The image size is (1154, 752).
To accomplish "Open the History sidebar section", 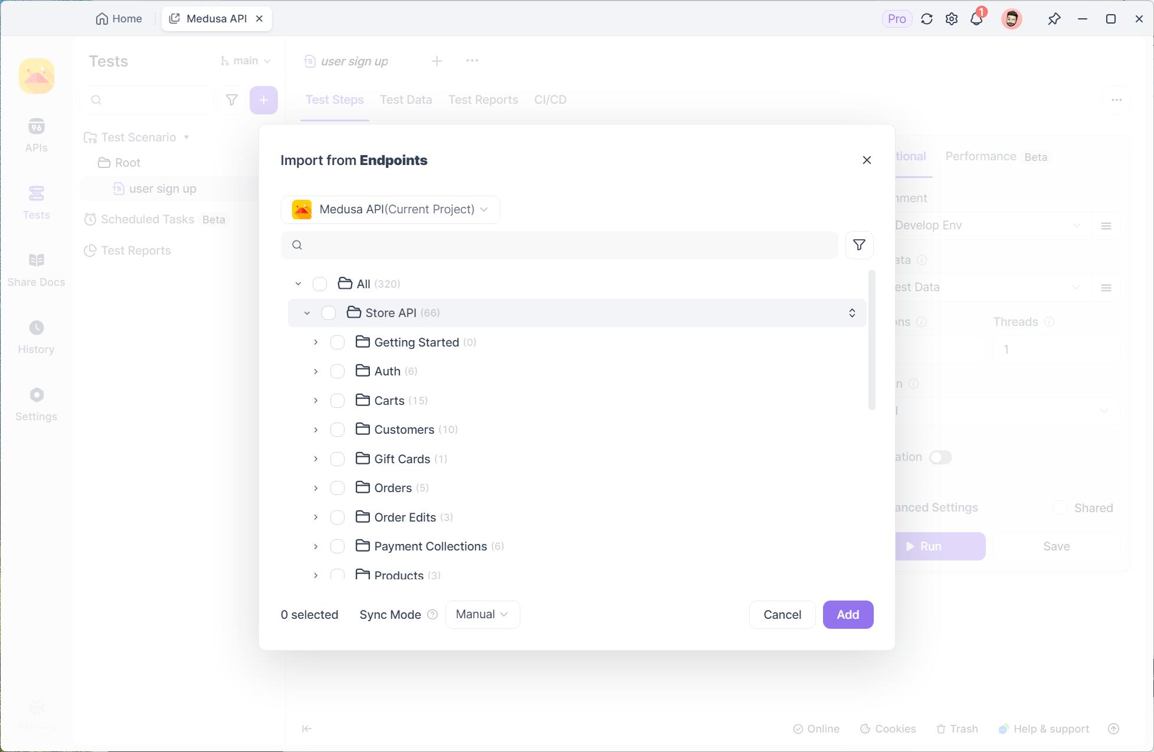I will 36,337.
